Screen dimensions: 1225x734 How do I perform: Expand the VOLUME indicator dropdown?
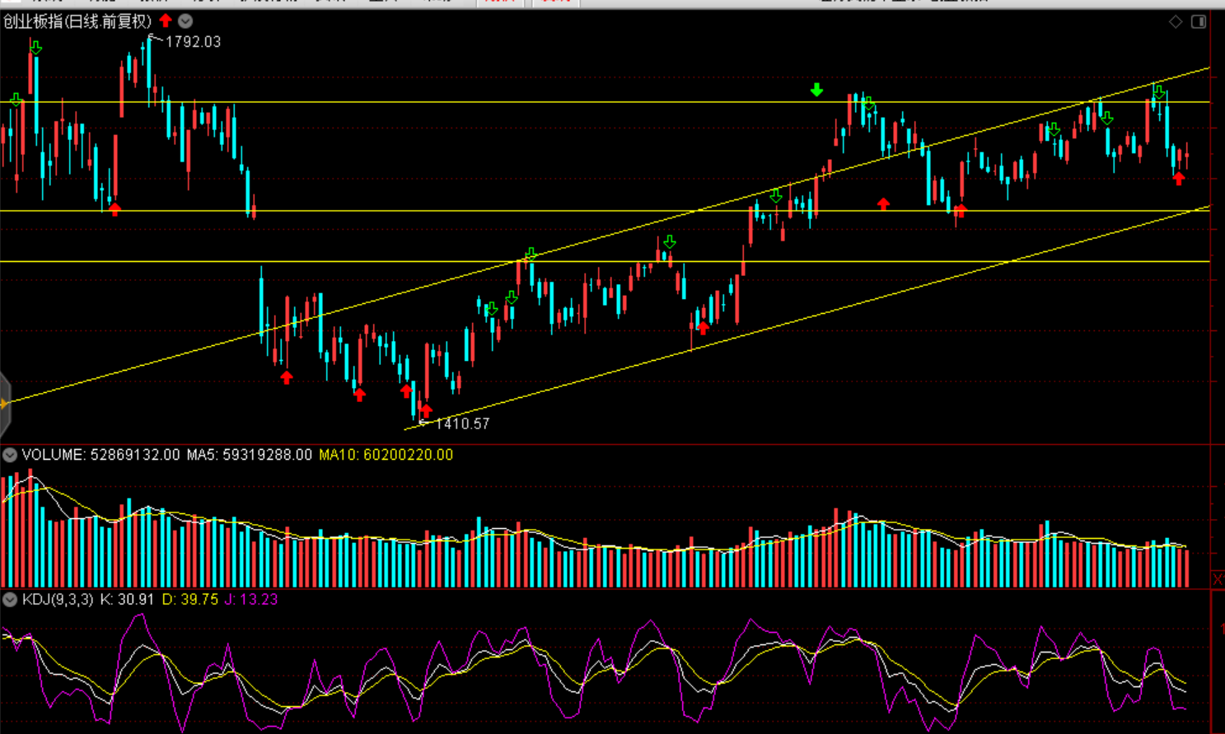point(10,455)
